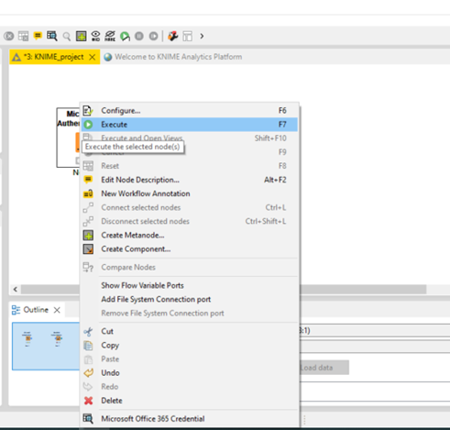The image size is (450, 430).
Task: Click Remove File System Connection port
Action: coord(190,314)
